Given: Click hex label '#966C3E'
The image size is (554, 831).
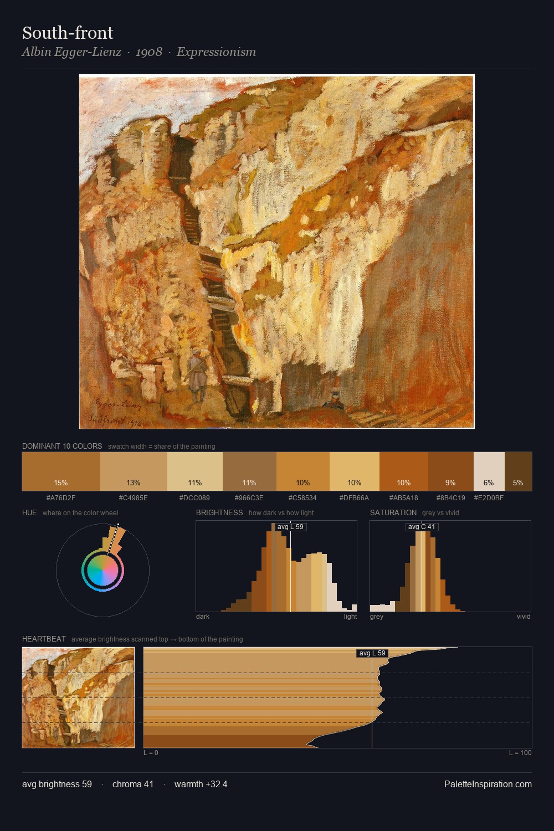Looking at the screenshot, I should (x=249, y=497).
